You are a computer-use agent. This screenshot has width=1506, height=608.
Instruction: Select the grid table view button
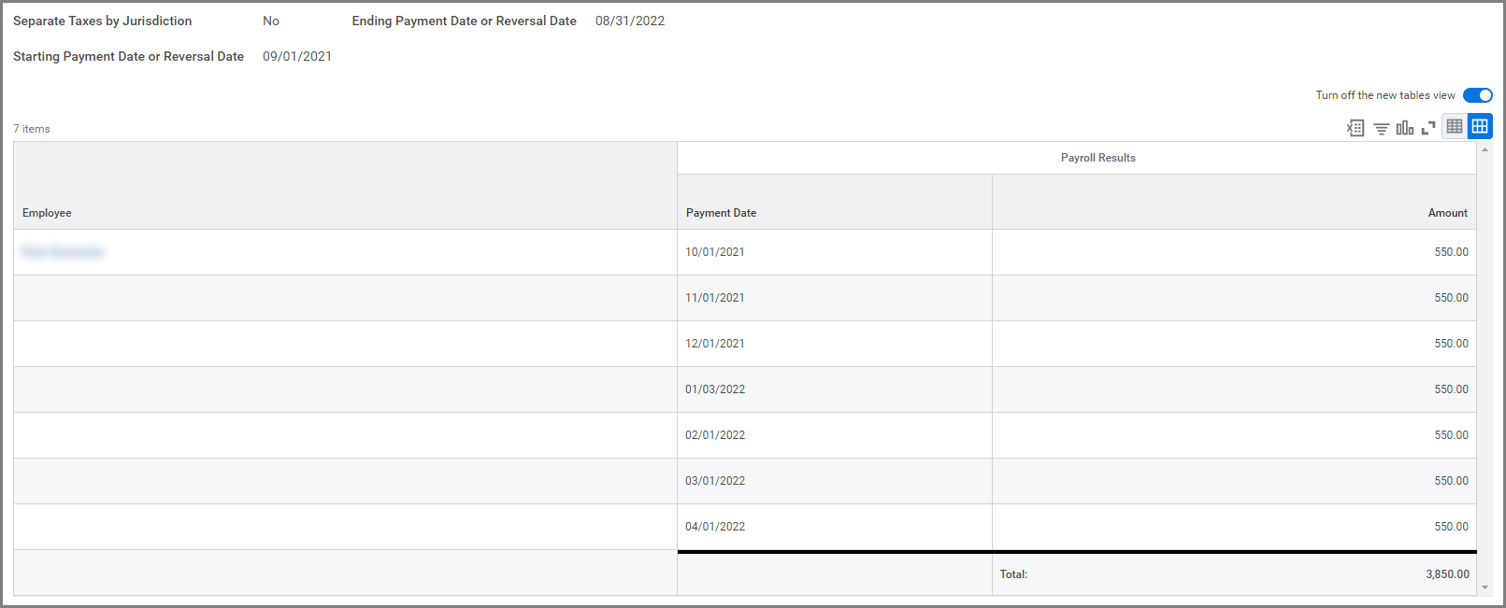(x=1480, y=126)
